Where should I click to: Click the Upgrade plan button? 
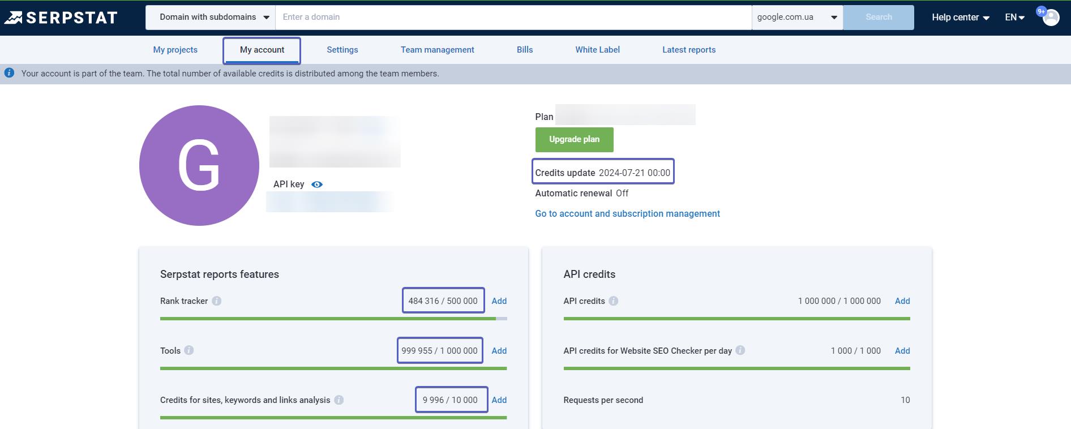575,140
